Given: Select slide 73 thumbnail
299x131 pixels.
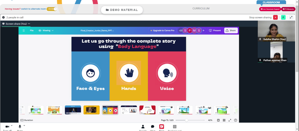Looking at the screenshot, I should click(147, 110).
